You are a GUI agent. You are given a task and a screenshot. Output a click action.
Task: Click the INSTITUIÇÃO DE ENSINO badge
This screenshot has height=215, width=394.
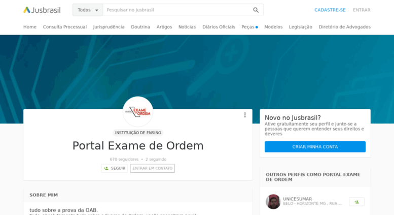[x=138, y=133]
